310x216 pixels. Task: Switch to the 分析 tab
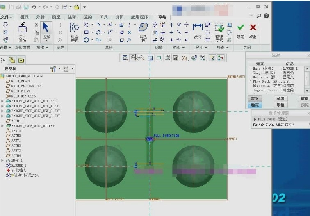(40, 17)
